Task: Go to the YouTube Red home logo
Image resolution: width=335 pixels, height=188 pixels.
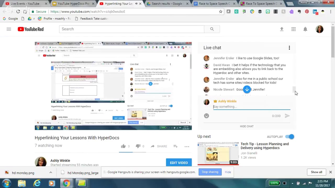Action: click(x=31, y=29)
